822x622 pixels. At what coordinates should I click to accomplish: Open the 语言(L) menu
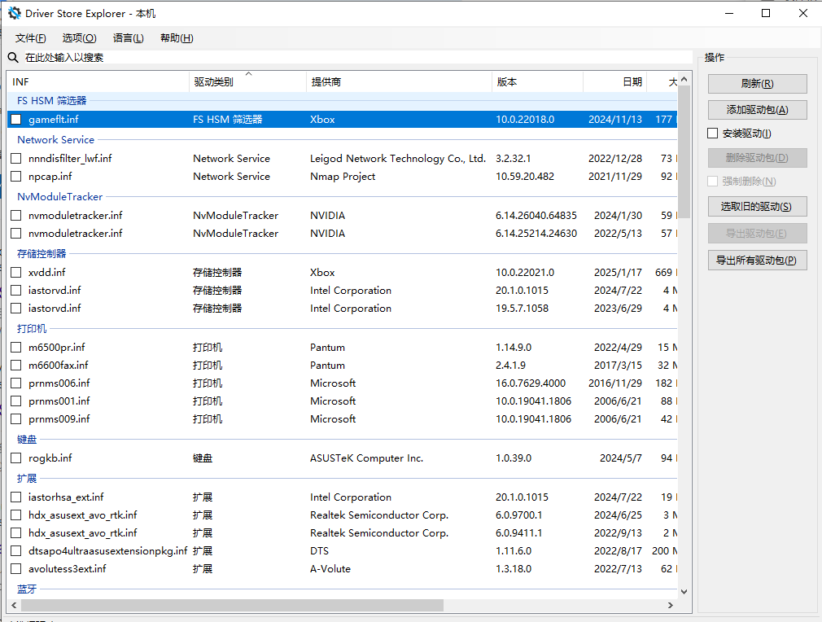tap(128, 37)
